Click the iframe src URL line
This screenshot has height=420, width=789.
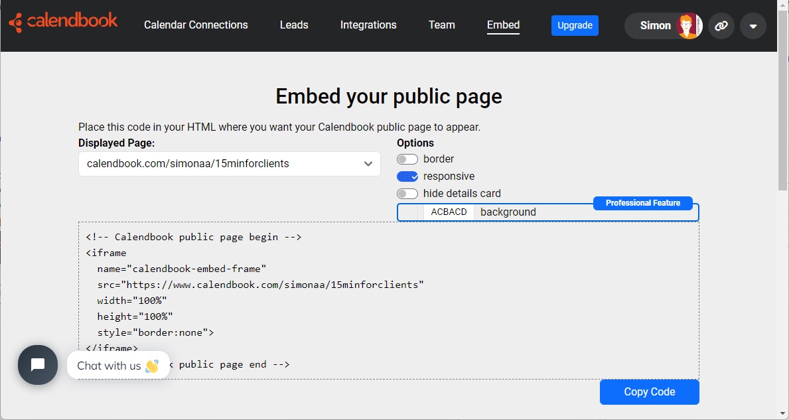tap(261, 285)
